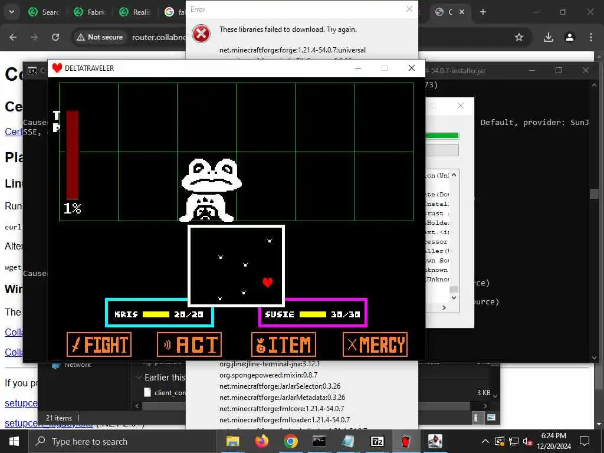Select the MERCY command button
This screenshot has width=604, height=453.
(x=375, y=344)
